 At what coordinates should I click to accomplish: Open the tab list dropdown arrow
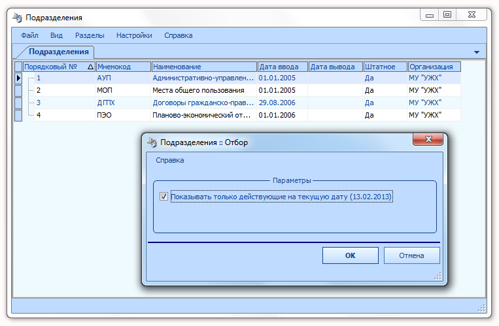coord(476,52)
